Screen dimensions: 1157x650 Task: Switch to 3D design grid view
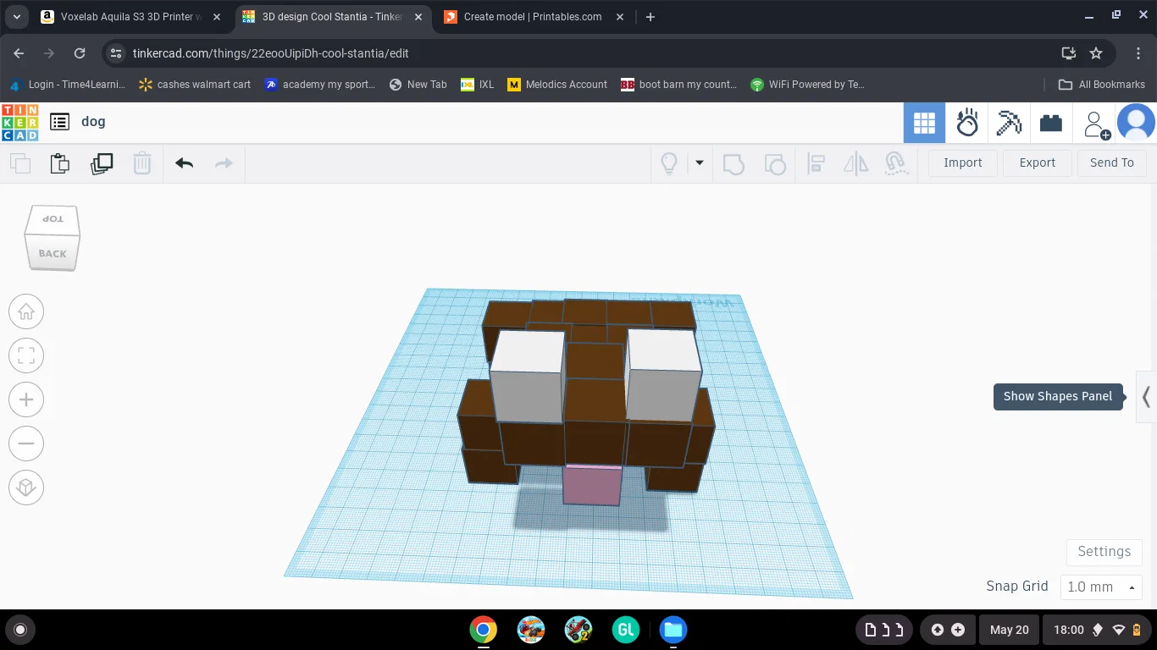(x=924, y=124)
